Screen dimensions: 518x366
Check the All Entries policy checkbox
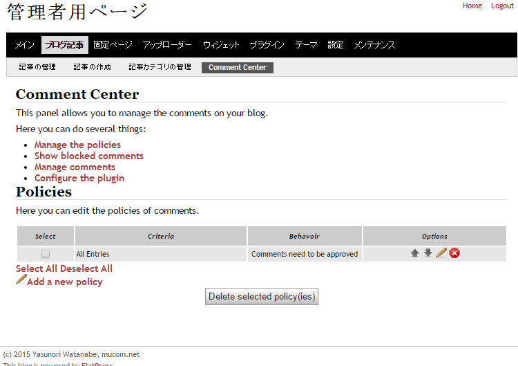click(x=46, y=254)
